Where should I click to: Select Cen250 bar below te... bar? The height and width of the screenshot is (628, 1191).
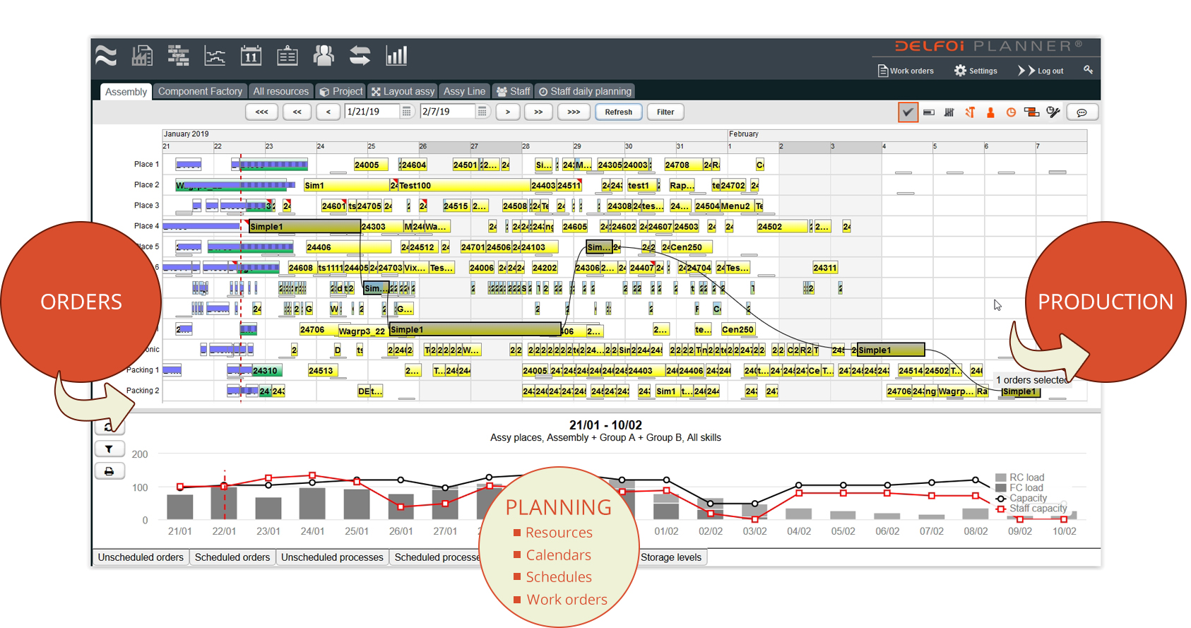pos(737,330)
